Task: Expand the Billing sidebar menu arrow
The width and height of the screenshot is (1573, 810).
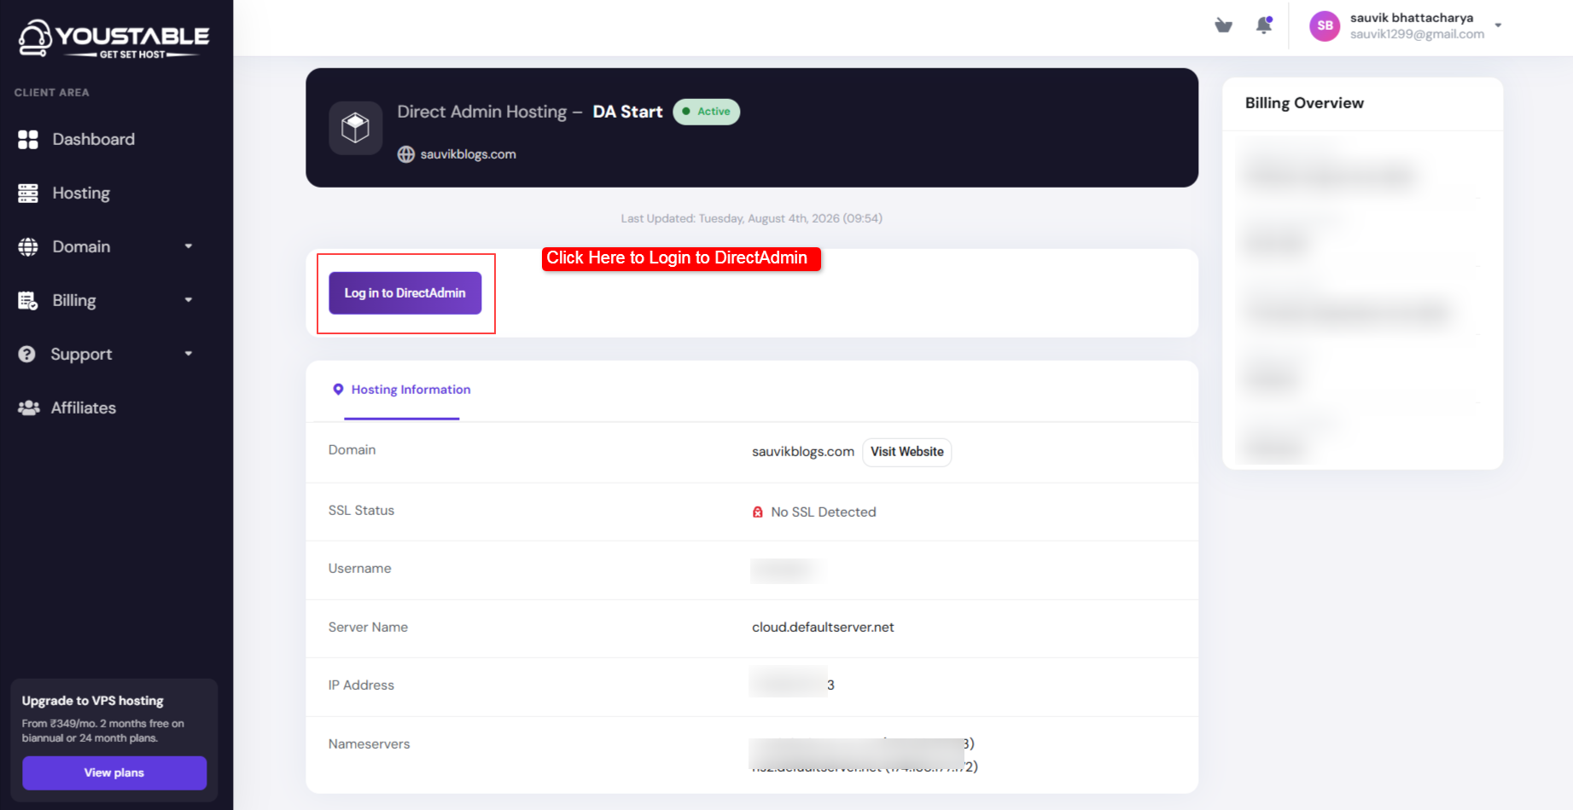Action: (x=189, y=300)
